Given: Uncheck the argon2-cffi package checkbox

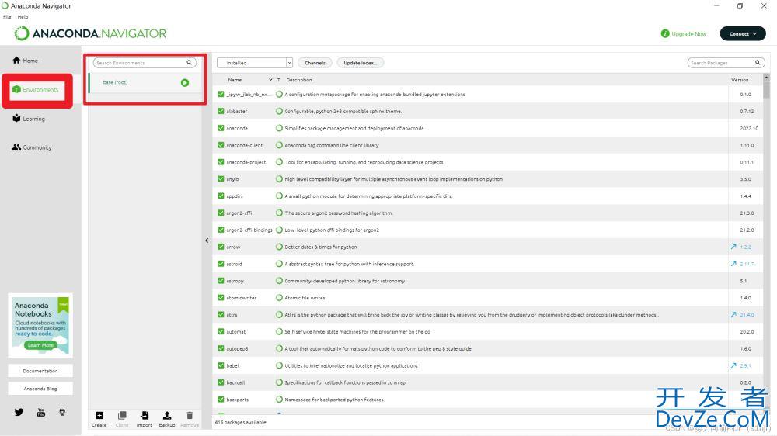Looking at the screenshot, I should point(221,213).
